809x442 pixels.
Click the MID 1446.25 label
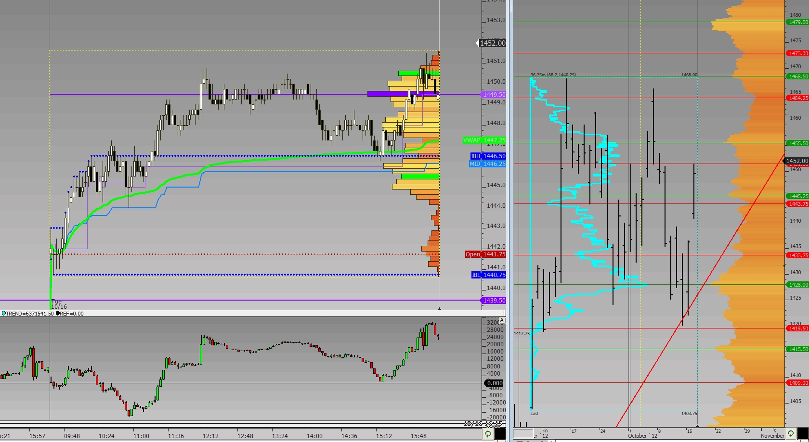tap(487, 164)
